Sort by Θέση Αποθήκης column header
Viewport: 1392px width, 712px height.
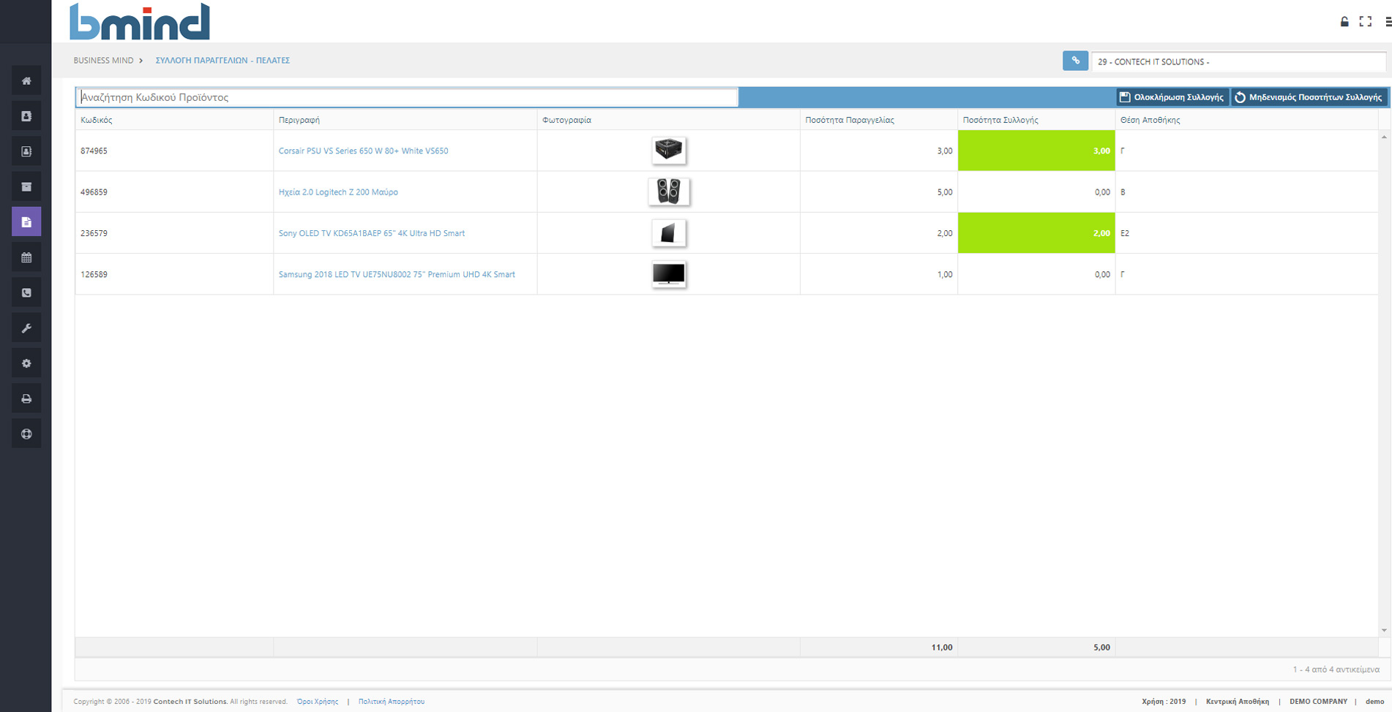coord(1246,120)
